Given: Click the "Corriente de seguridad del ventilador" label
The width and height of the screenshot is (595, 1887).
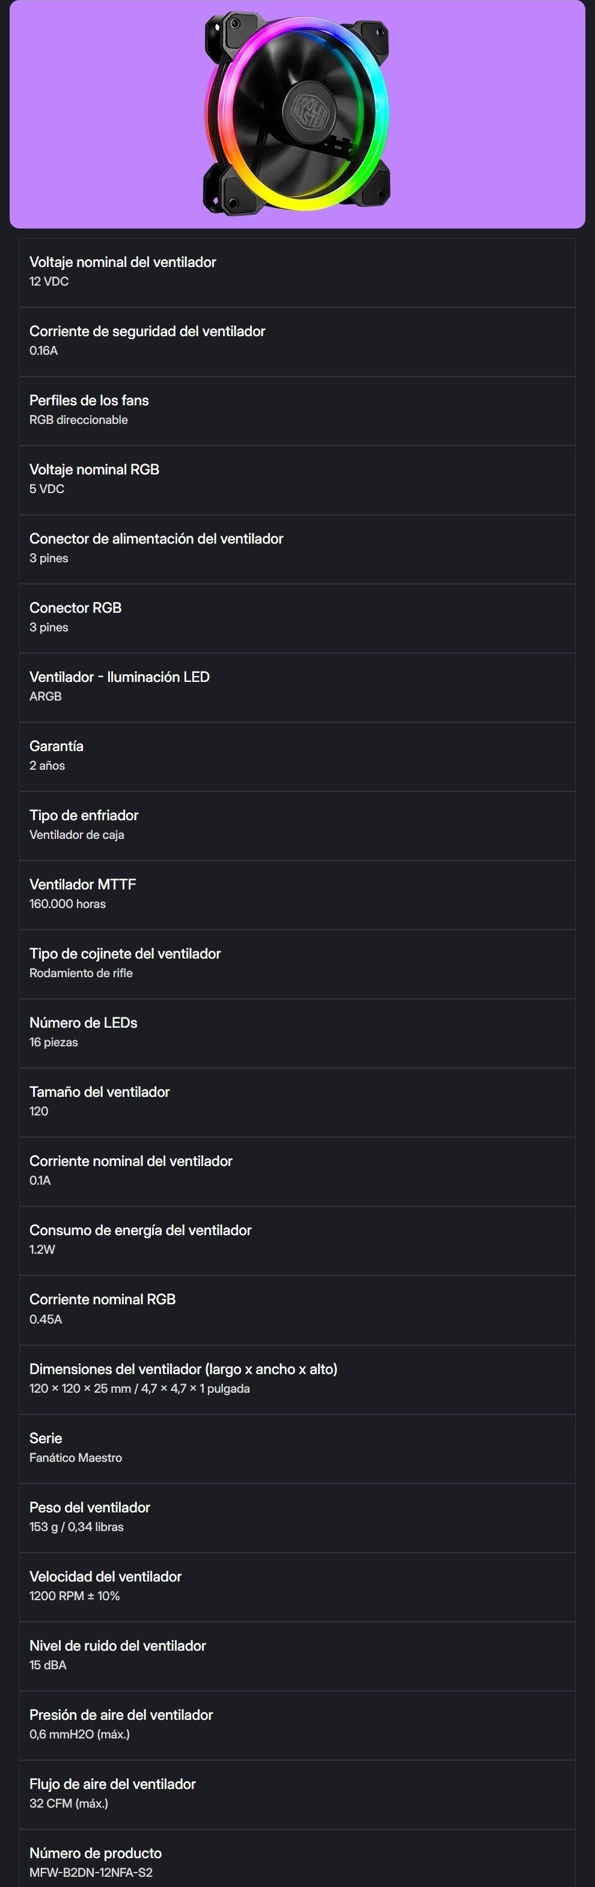Looking at the screenshot, I should [147, 331].
